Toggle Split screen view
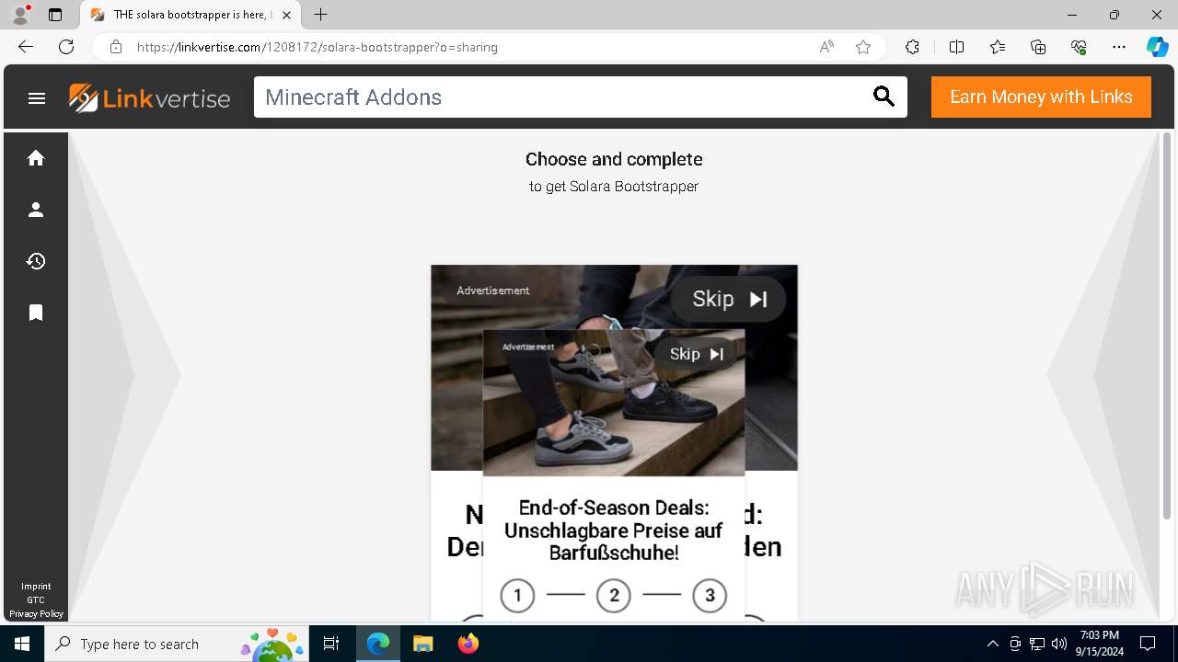The image size is (1178, 662). [956, 47]
